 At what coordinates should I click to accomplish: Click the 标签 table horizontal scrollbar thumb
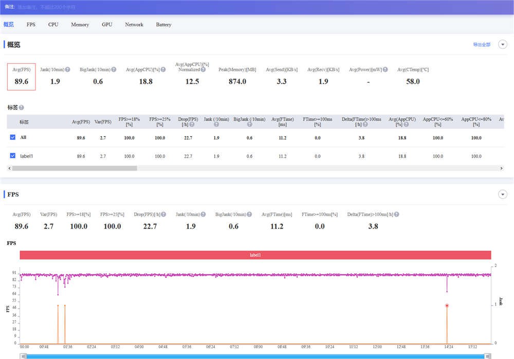[x=75, y=168]
